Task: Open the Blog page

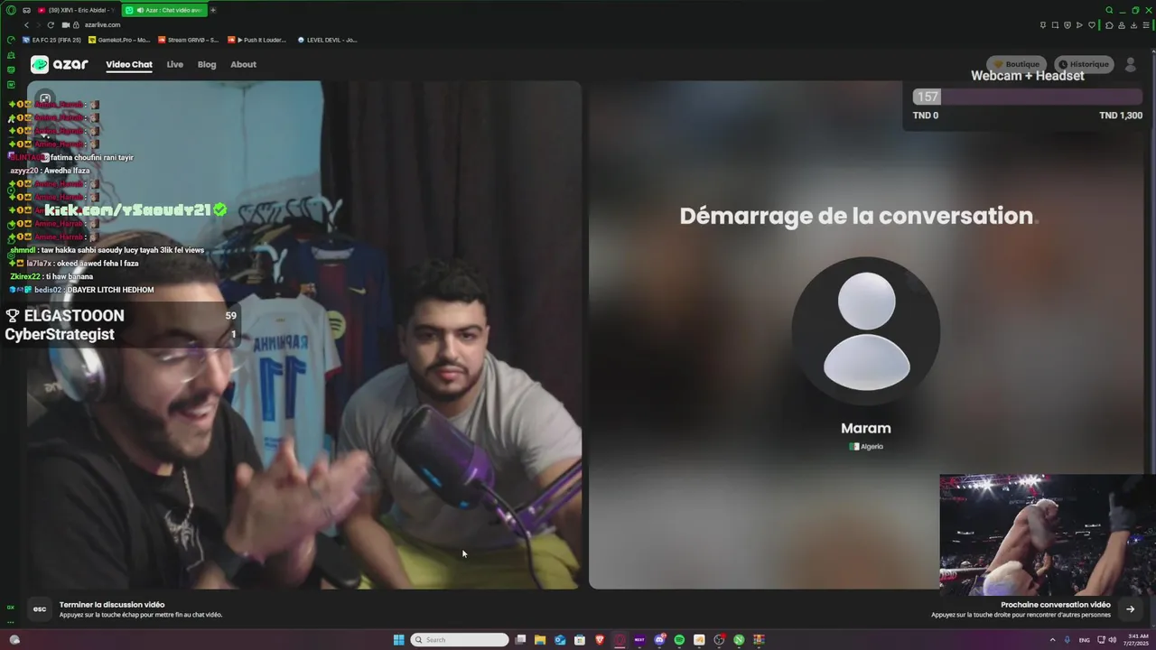Action: tap(207, 65)
